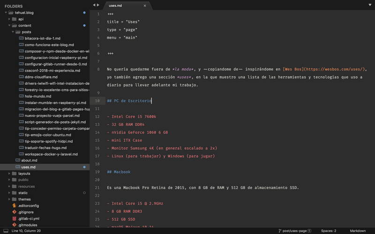The width and height of the screenshot is (375, 234).
Task: Open tip-emojis-color-ubuntu.md
Action: (x=48, y=135)
